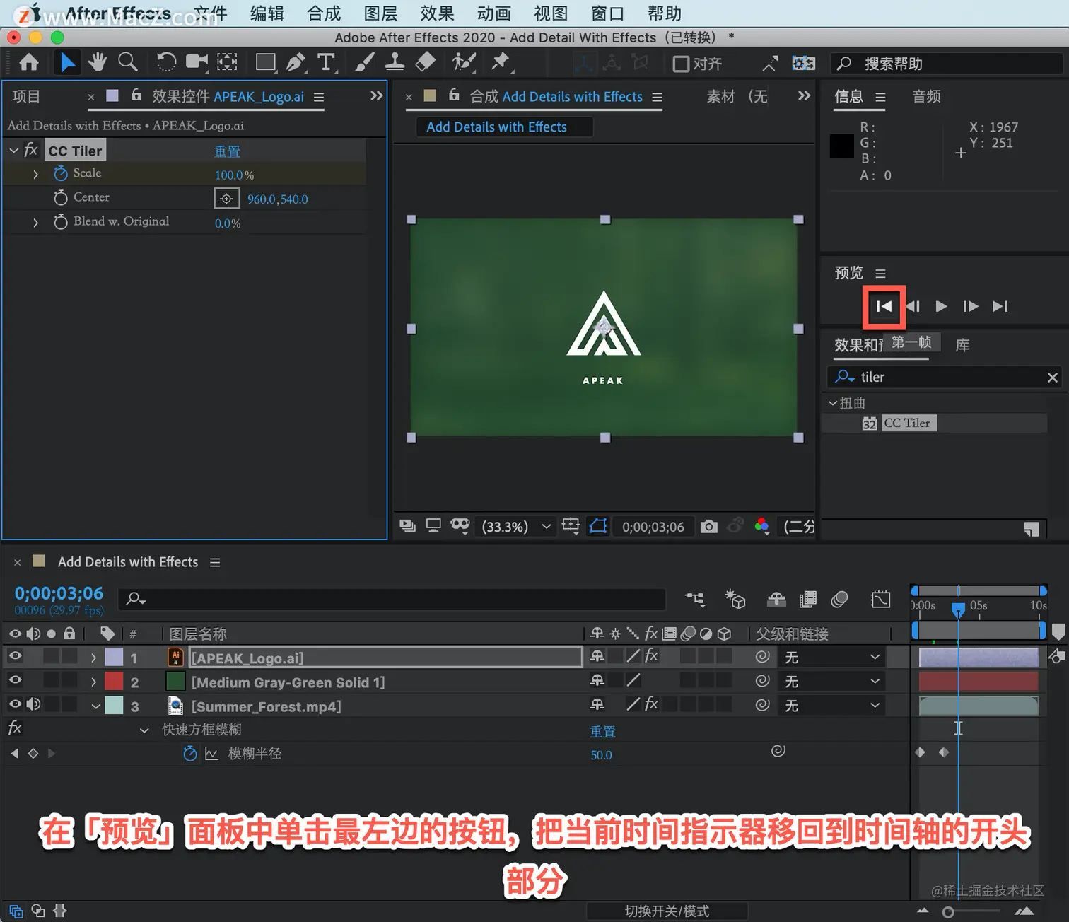The height and width of the screenshot is (922, 1069).
Task: Select the Rectangle shape tool
Action: click(266, 63)
